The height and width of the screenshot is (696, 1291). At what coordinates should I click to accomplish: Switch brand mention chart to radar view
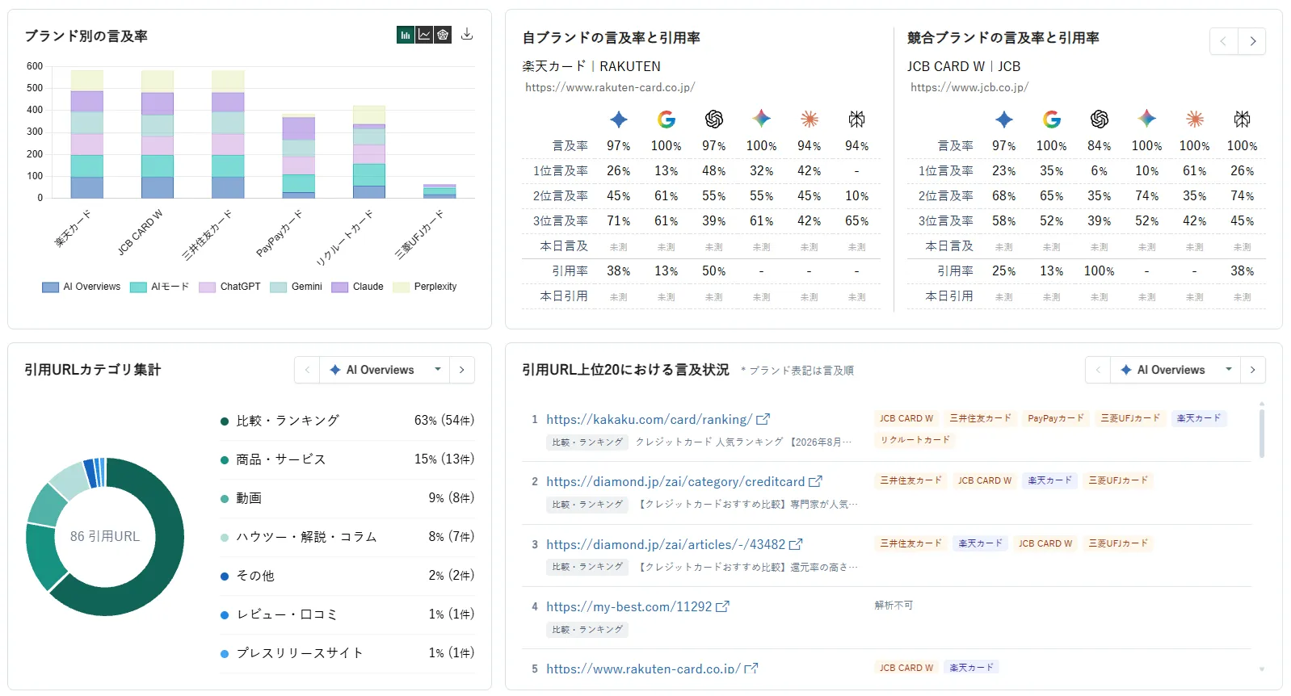tap(443, 35)
